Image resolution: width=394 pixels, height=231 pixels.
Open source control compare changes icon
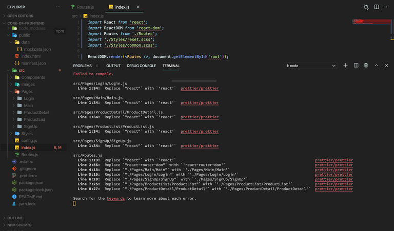[366, 7]
